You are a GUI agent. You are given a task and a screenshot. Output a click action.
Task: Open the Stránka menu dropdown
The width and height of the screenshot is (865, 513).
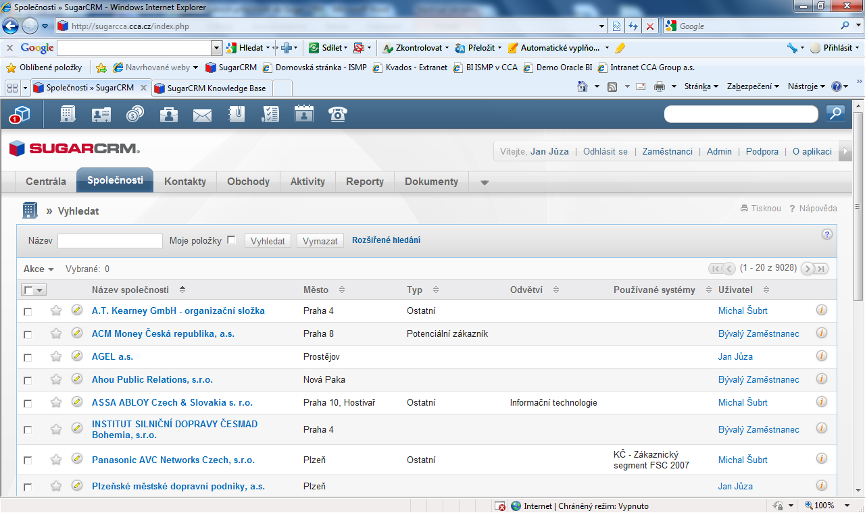[x=701, y=86]
